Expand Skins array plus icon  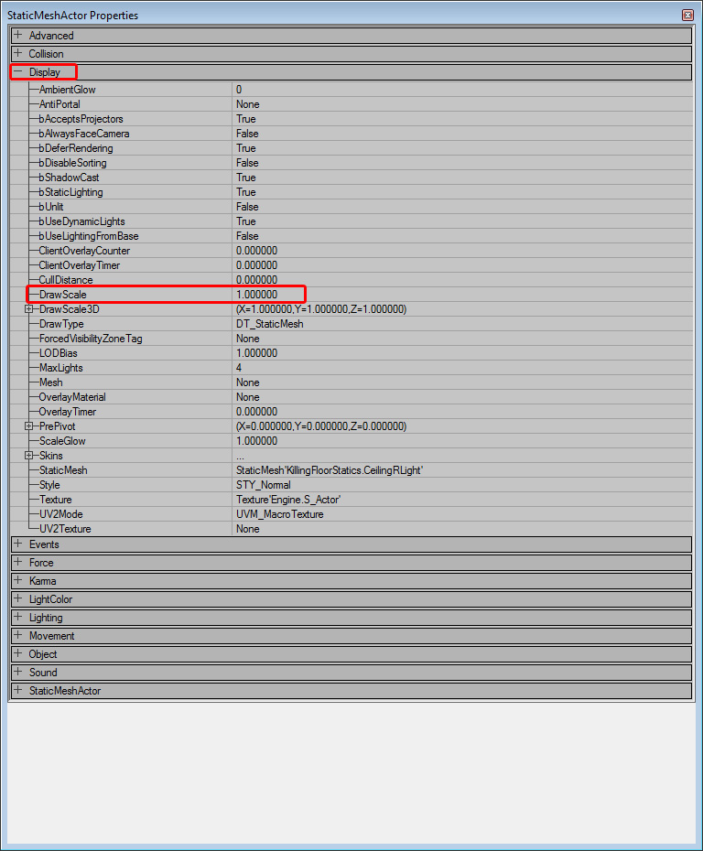28,456
